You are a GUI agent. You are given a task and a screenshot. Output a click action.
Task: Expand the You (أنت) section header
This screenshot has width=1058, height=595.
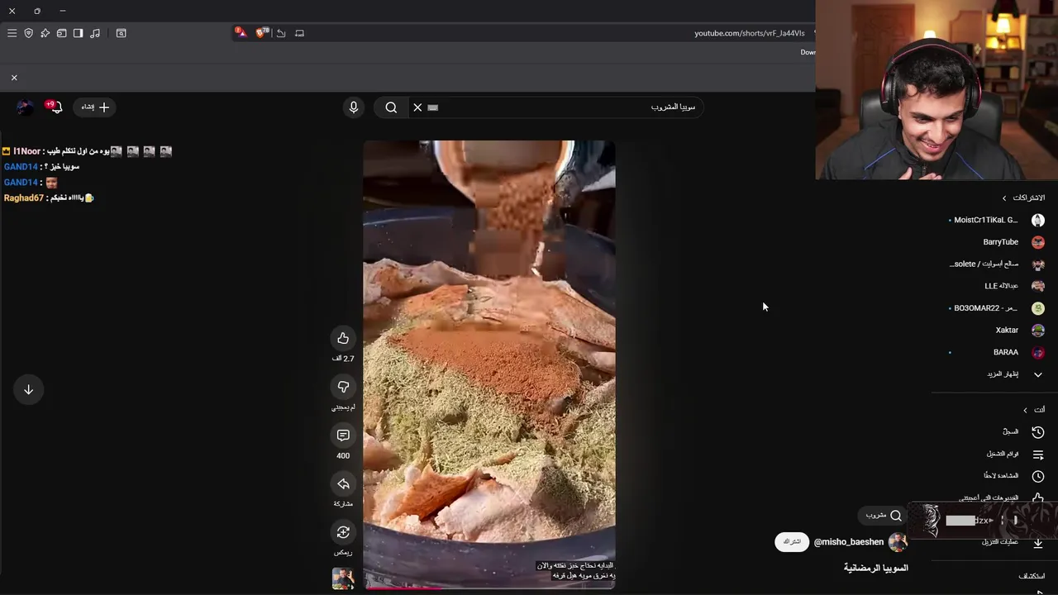pos(1034,410)
